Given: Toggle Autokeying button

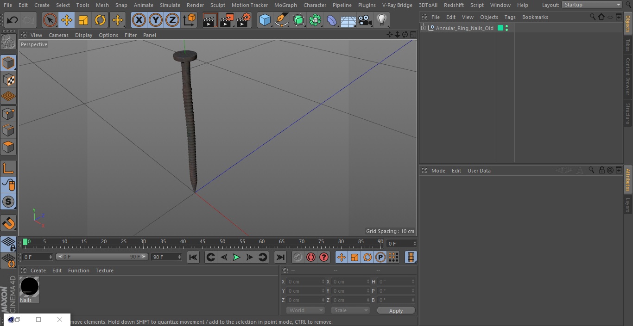Looking at the screenshot, I should (x=311, y=257).
